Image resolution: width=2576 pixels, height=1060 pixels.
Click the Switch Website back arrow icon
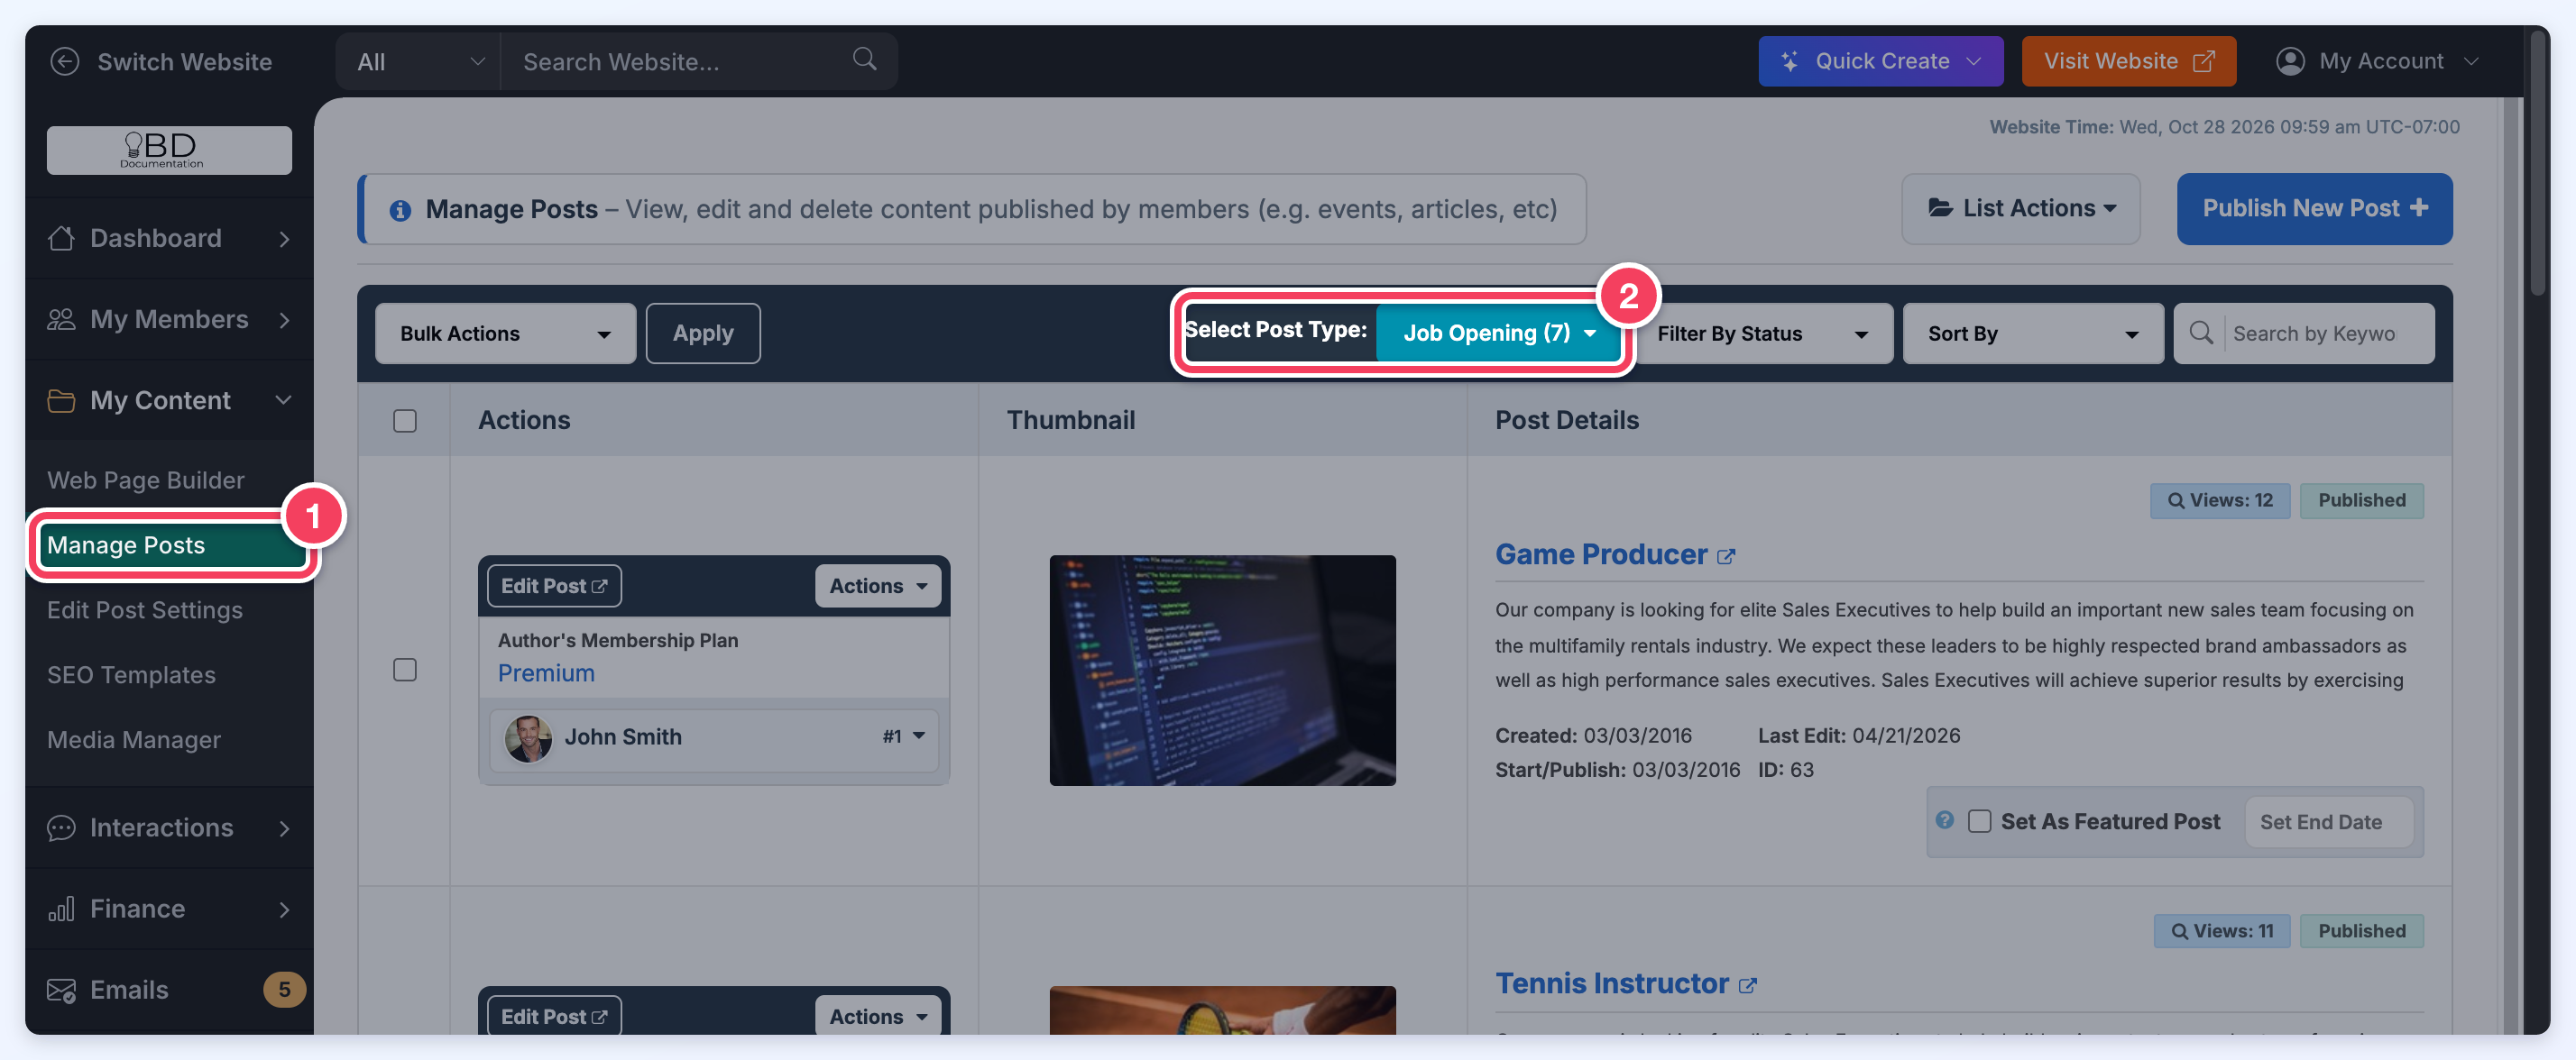coord(65,61)
